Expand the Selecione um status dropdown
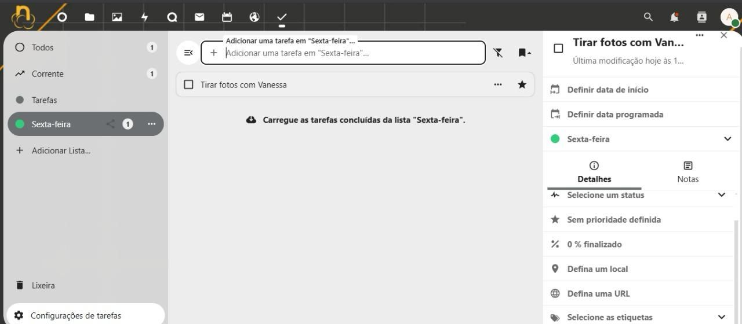The image size is (742, 324). pos(722,195)
